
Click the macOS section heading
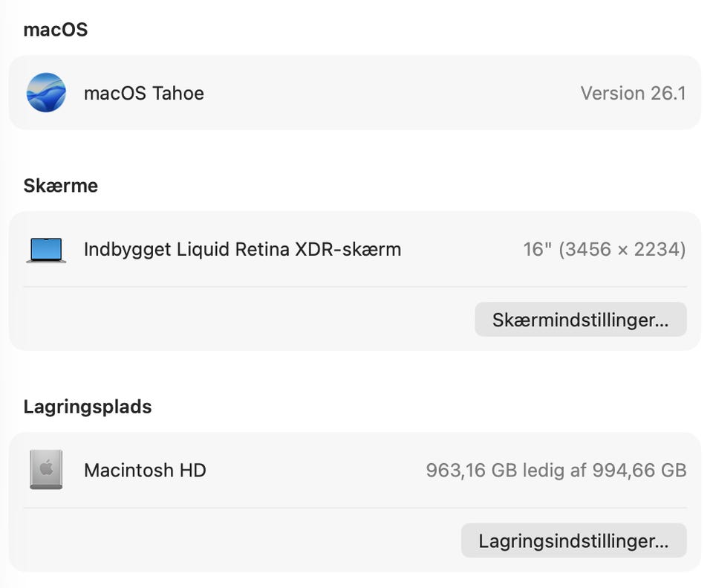(x=56, y=30)
